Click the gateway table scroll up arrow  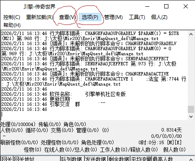pyautogui.click(x=191, y=159)
